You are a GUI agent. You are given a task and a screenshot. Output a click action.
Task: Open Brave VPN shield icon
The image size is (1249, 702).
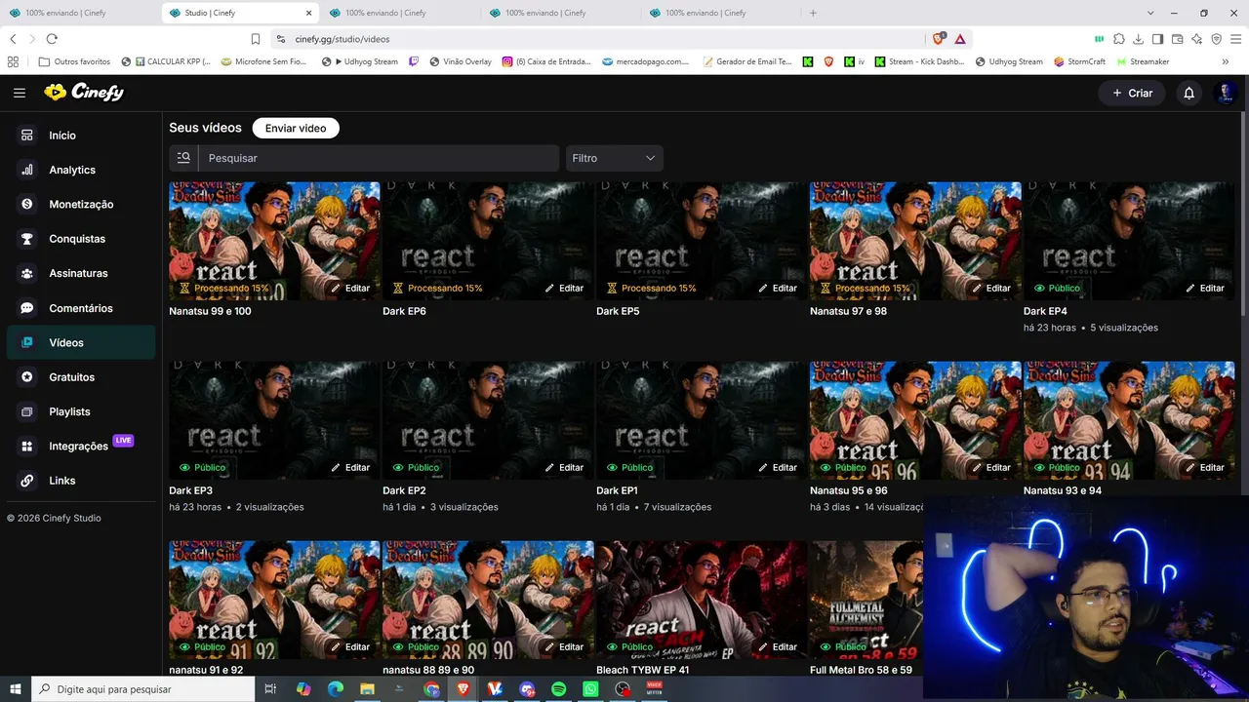click(1216, 39)
